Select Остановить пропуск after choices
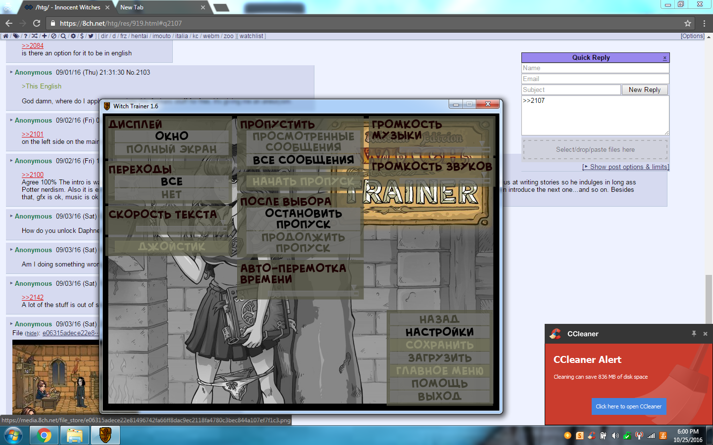 (x=304, y=219)
